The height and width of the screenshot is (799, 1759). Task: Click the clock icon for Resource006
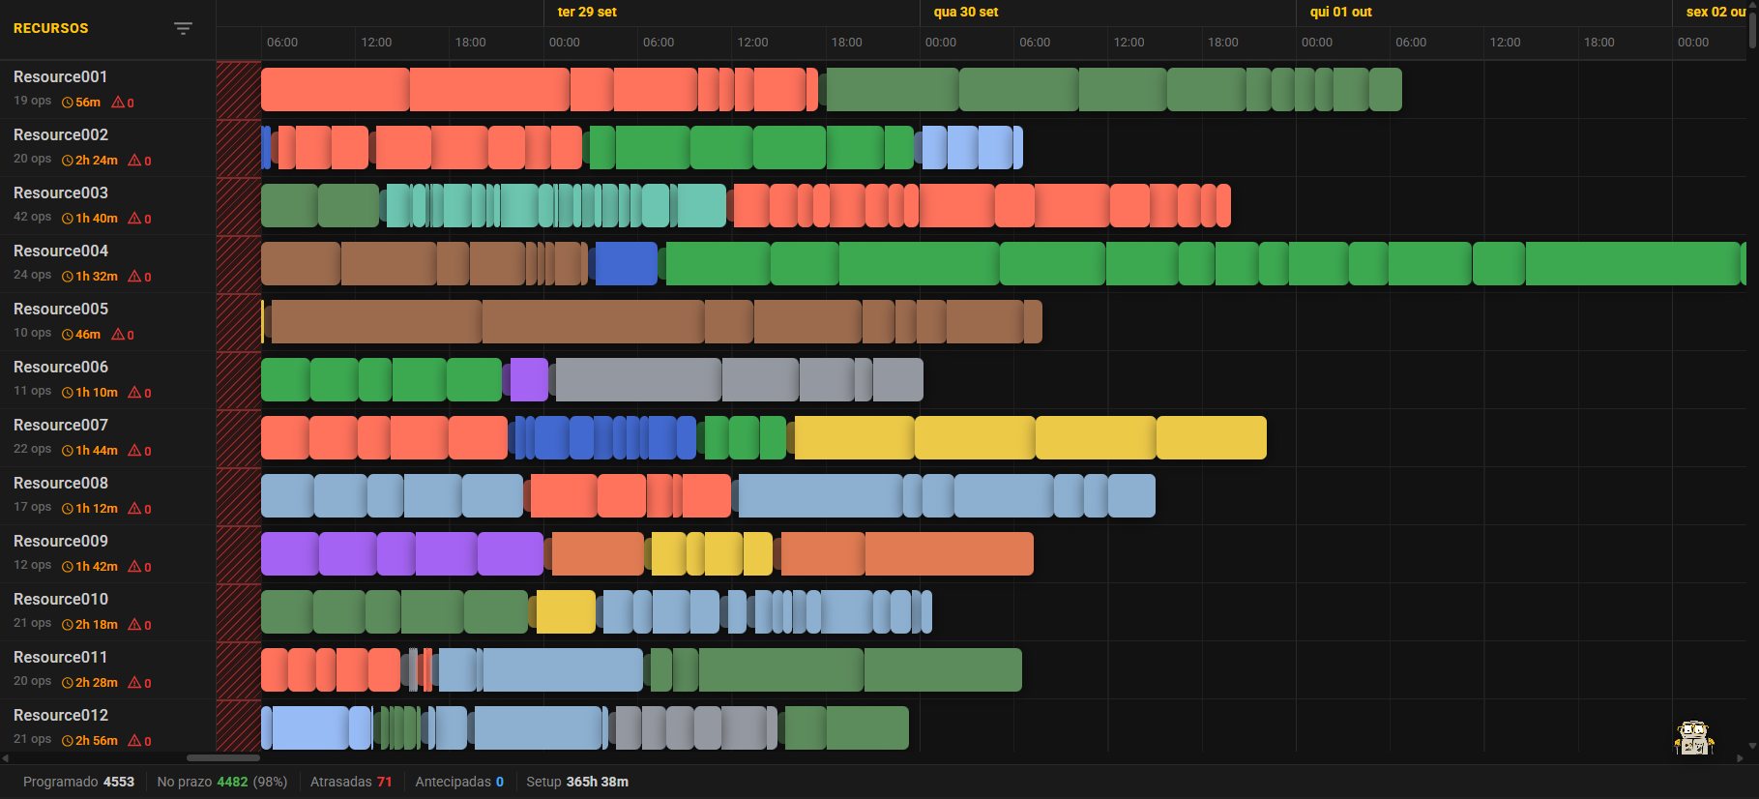pos(68,393)
